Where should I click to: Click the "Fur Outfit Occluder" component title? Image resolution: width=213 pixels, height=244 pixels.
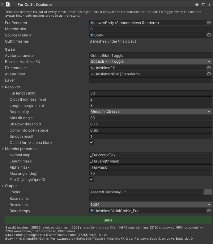tap(35, 5)
